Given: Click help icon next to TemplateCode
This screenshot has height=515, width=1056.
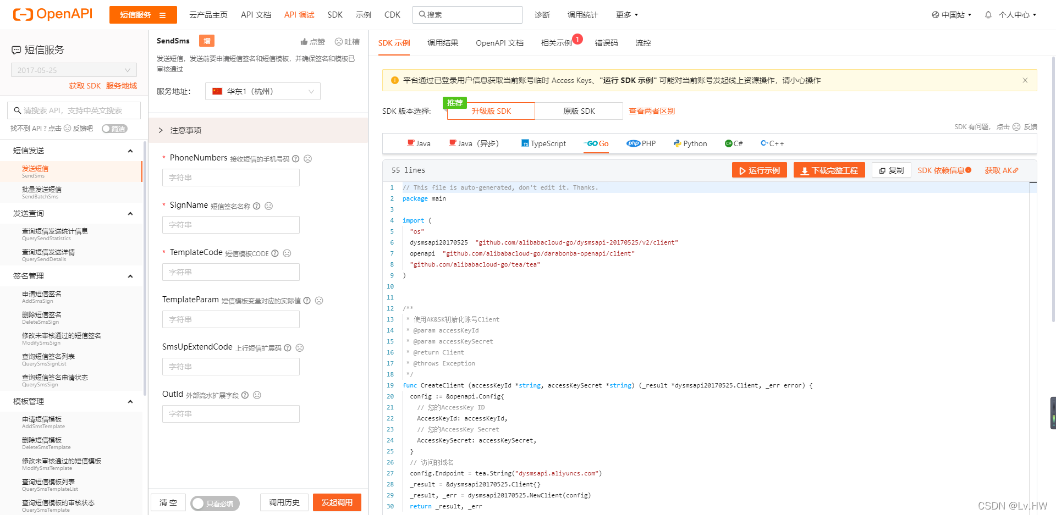Looking at the screenshot, I should (x=275, y=253).
